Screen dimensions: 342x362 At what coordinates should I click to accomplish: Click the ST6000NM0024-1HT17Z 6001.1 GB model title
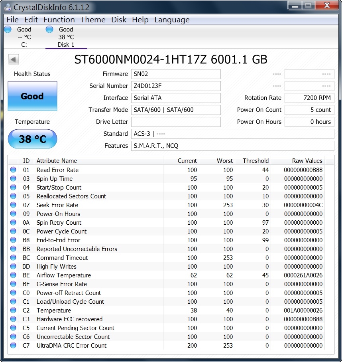(171, 59)
